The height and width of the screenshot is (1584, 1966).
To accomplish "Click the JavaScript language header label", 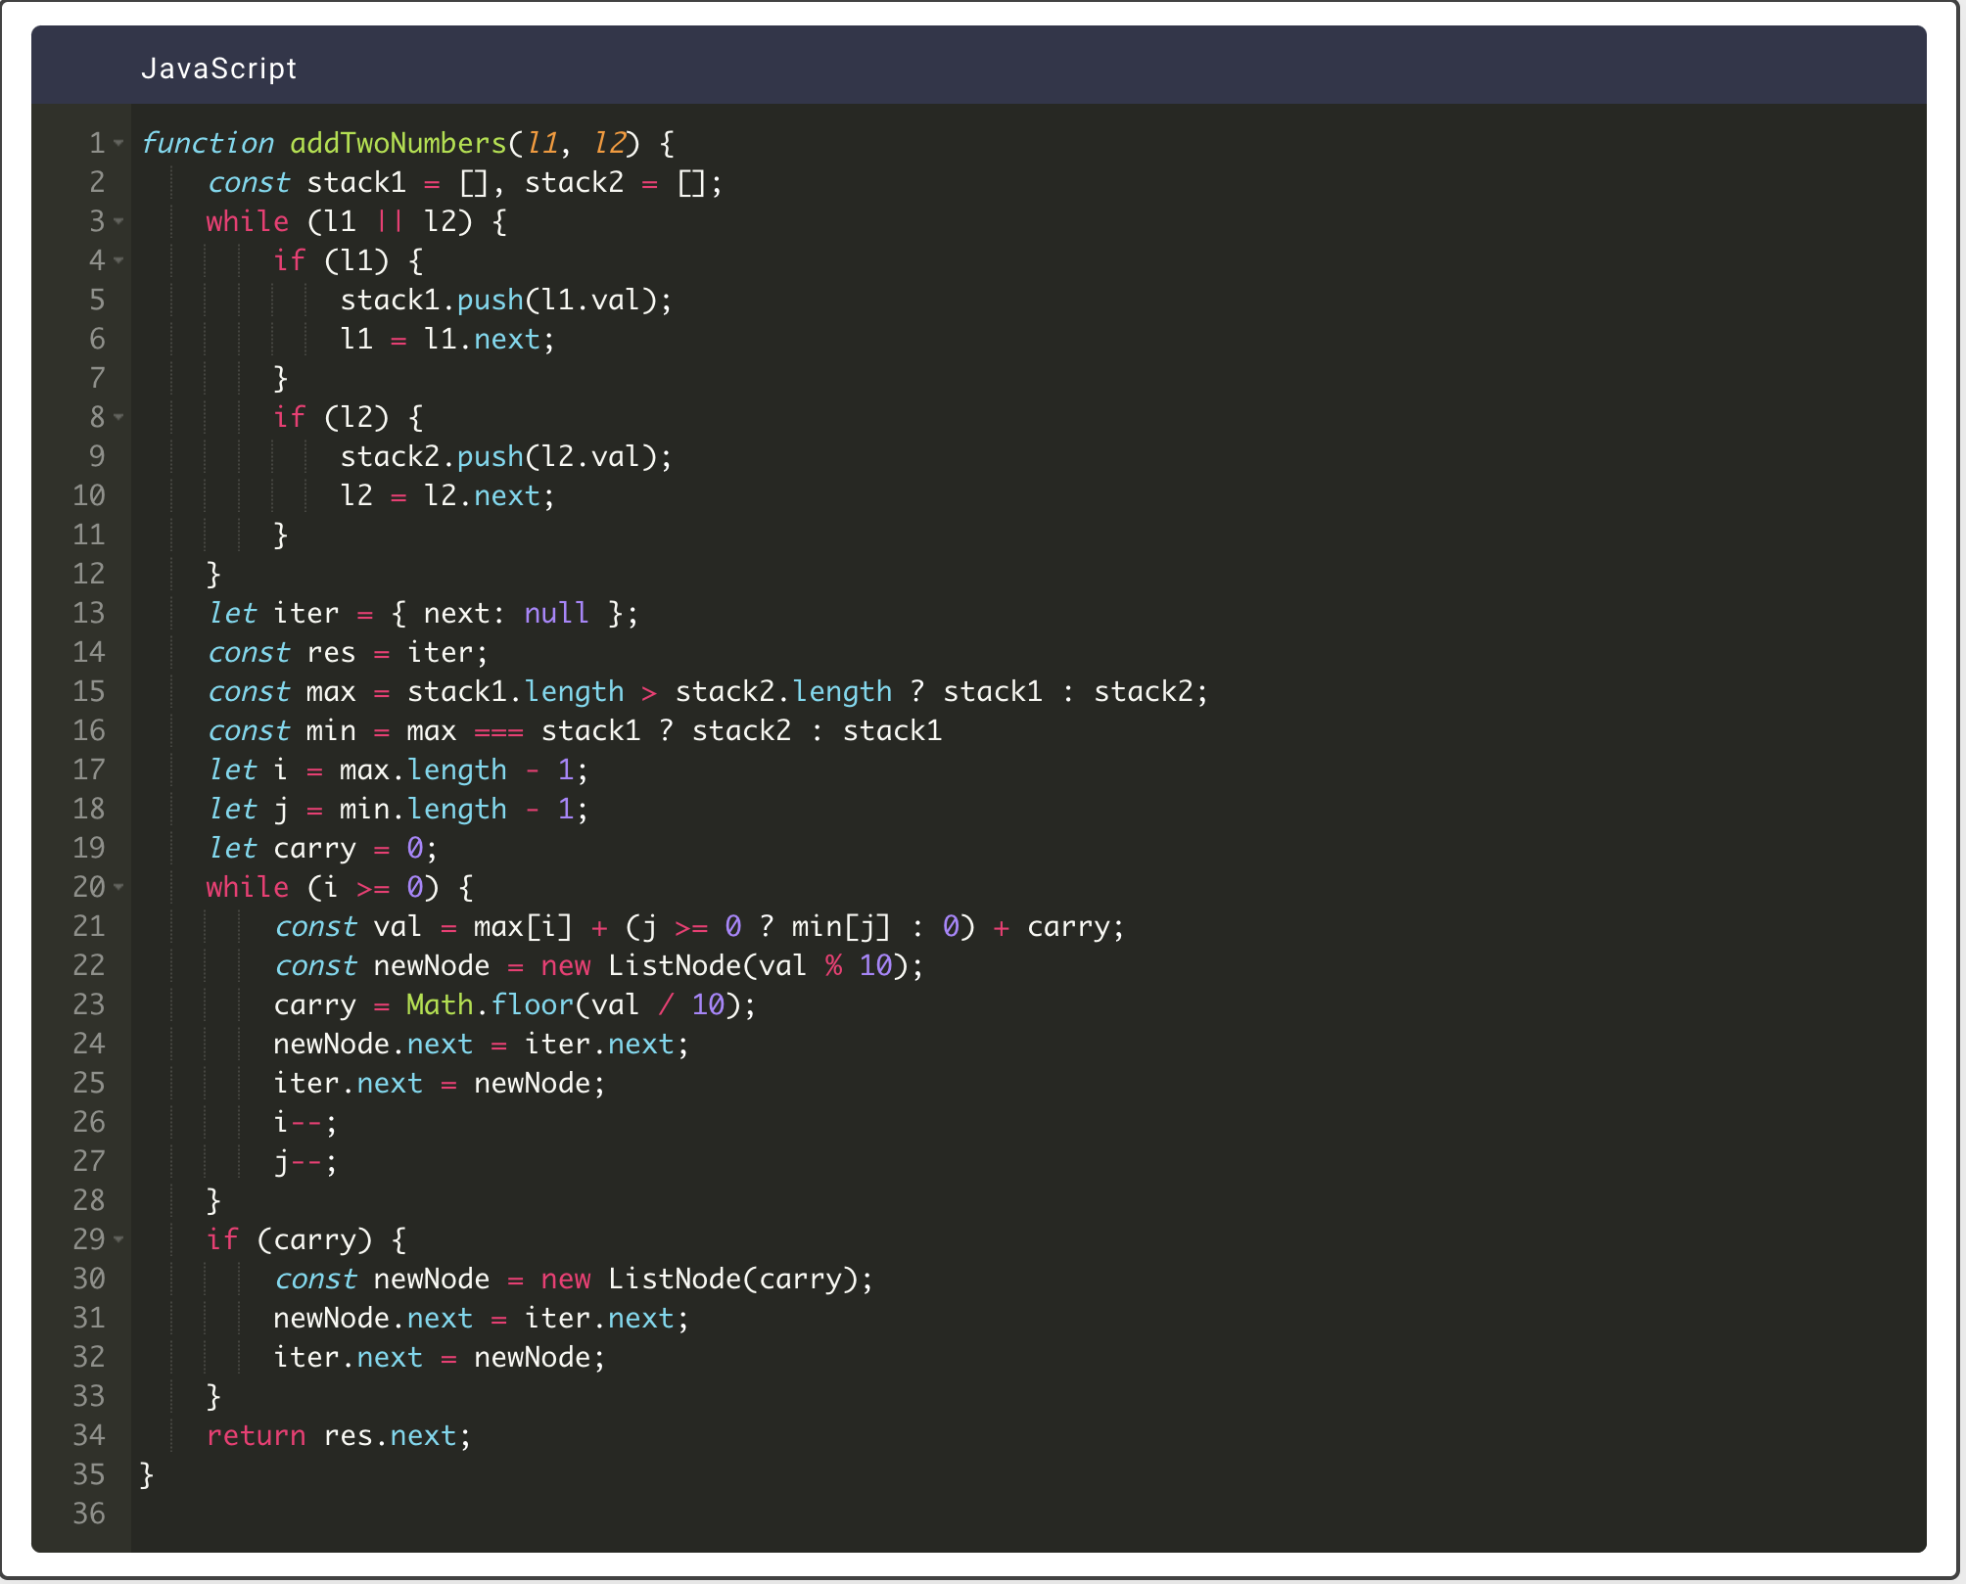I will 218,69.
